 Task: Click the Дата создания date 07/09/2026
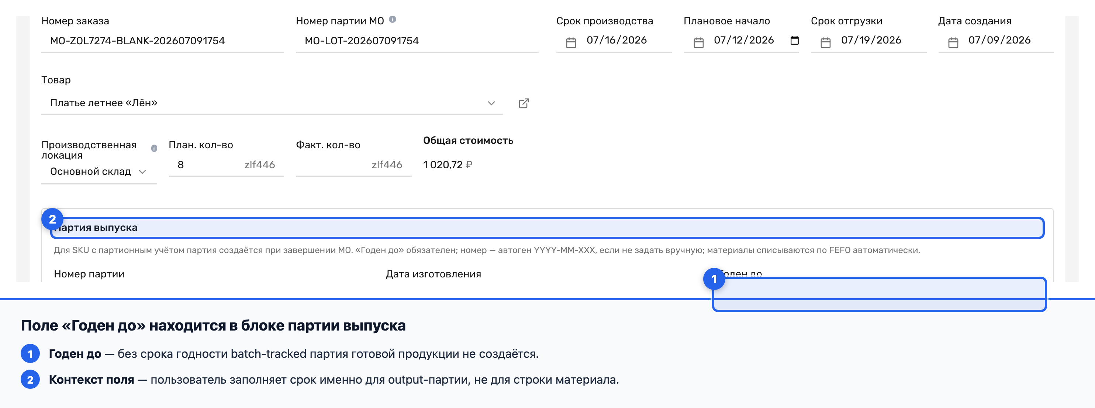coord(999,40)
